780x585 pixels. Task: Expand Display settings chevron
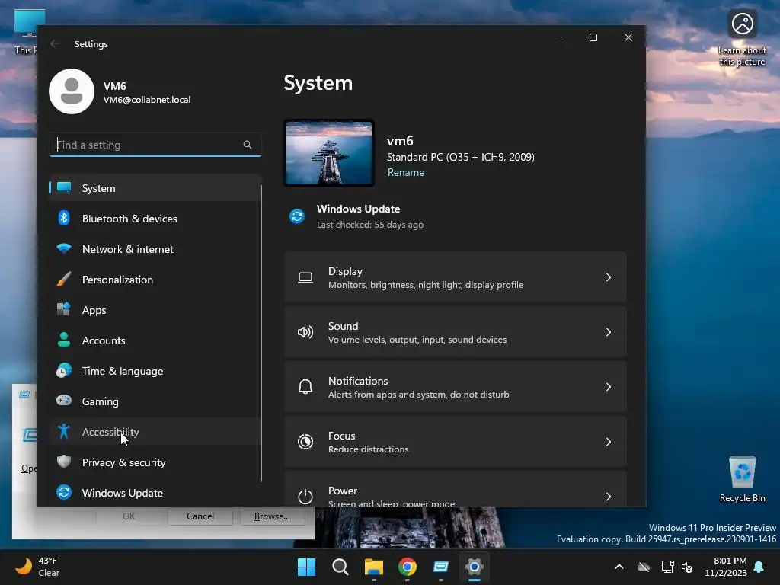click(x=609, y=277)
